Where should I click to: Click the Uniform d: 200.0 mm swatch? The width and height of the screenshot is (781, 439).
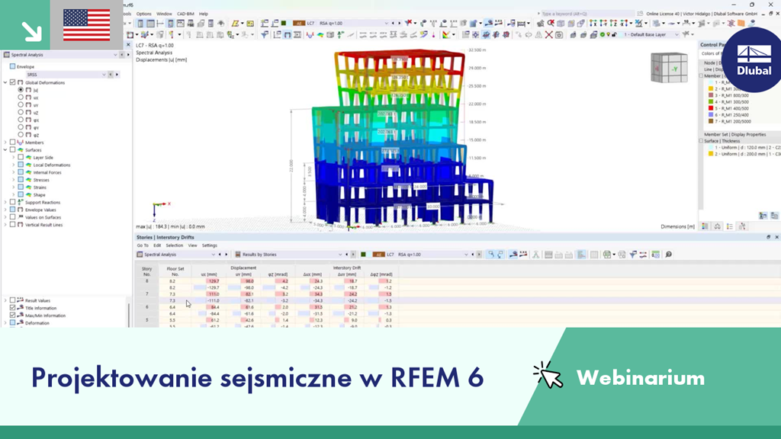point(711,154)
